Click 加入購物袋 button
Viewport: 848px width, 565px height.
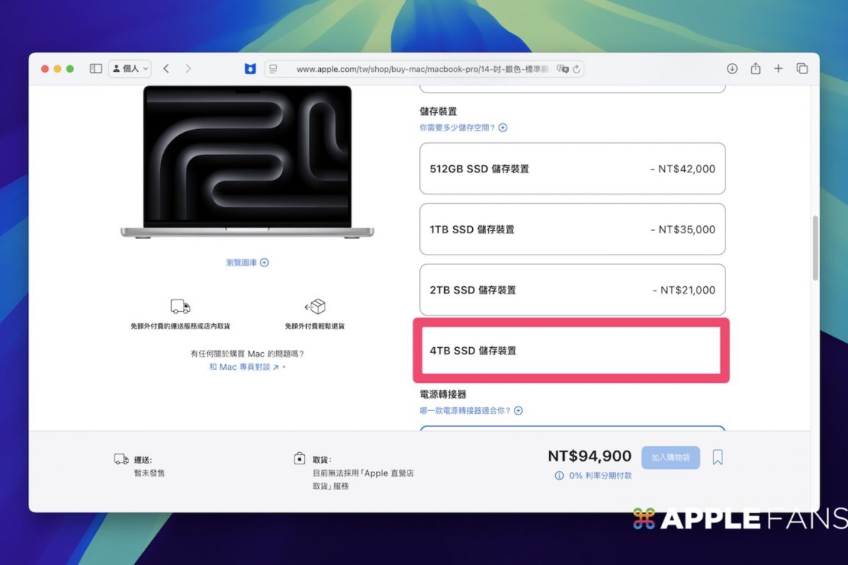tap(670, 457)
